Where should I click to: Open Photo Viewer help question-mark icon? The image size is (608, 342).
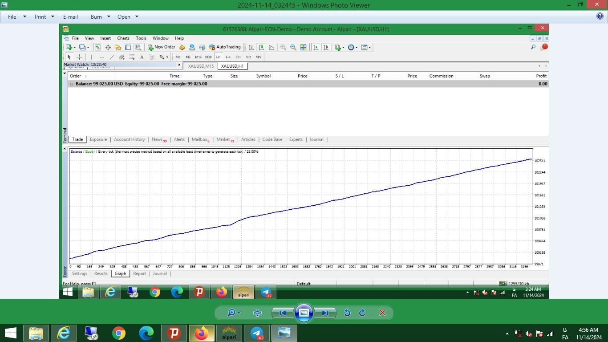coord(600,16)
